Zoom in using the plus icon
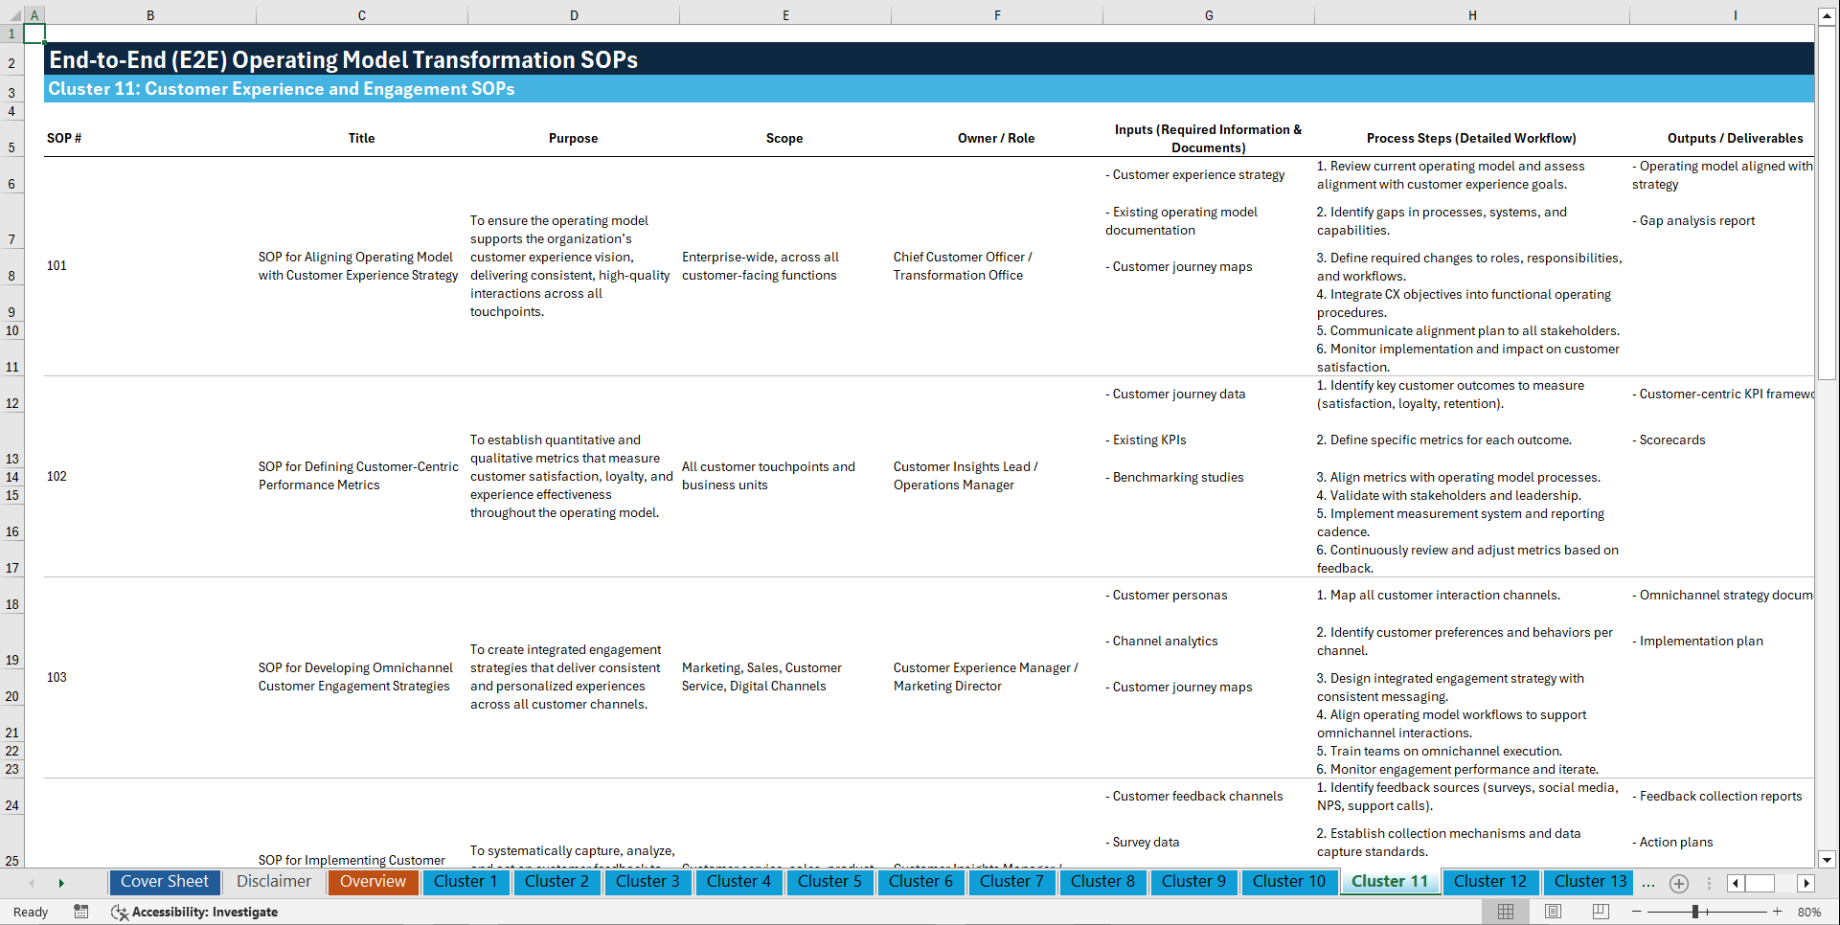This screenshot has height=925, width=1840. tap(1778, 912)
